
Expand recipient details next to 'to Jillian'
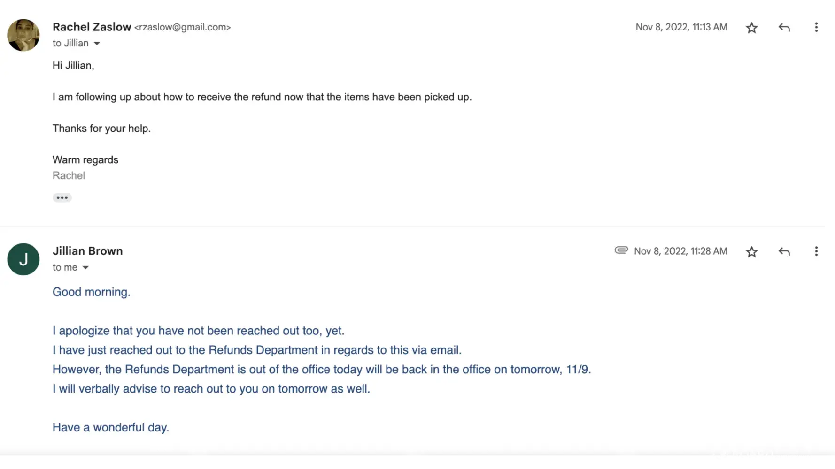point(97,44)
